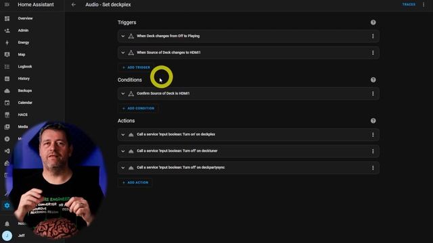Toggle the Home Assistant sidebar menu icon
Image resolution: width=433 pixels, height=243 pixels.
click(x=7, y=5)
